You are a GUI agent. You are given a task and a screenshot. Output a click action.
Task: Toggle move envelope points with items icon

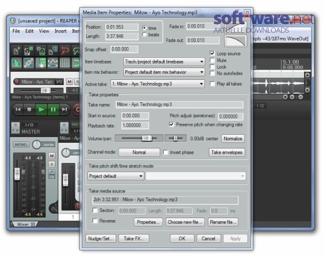53,63
